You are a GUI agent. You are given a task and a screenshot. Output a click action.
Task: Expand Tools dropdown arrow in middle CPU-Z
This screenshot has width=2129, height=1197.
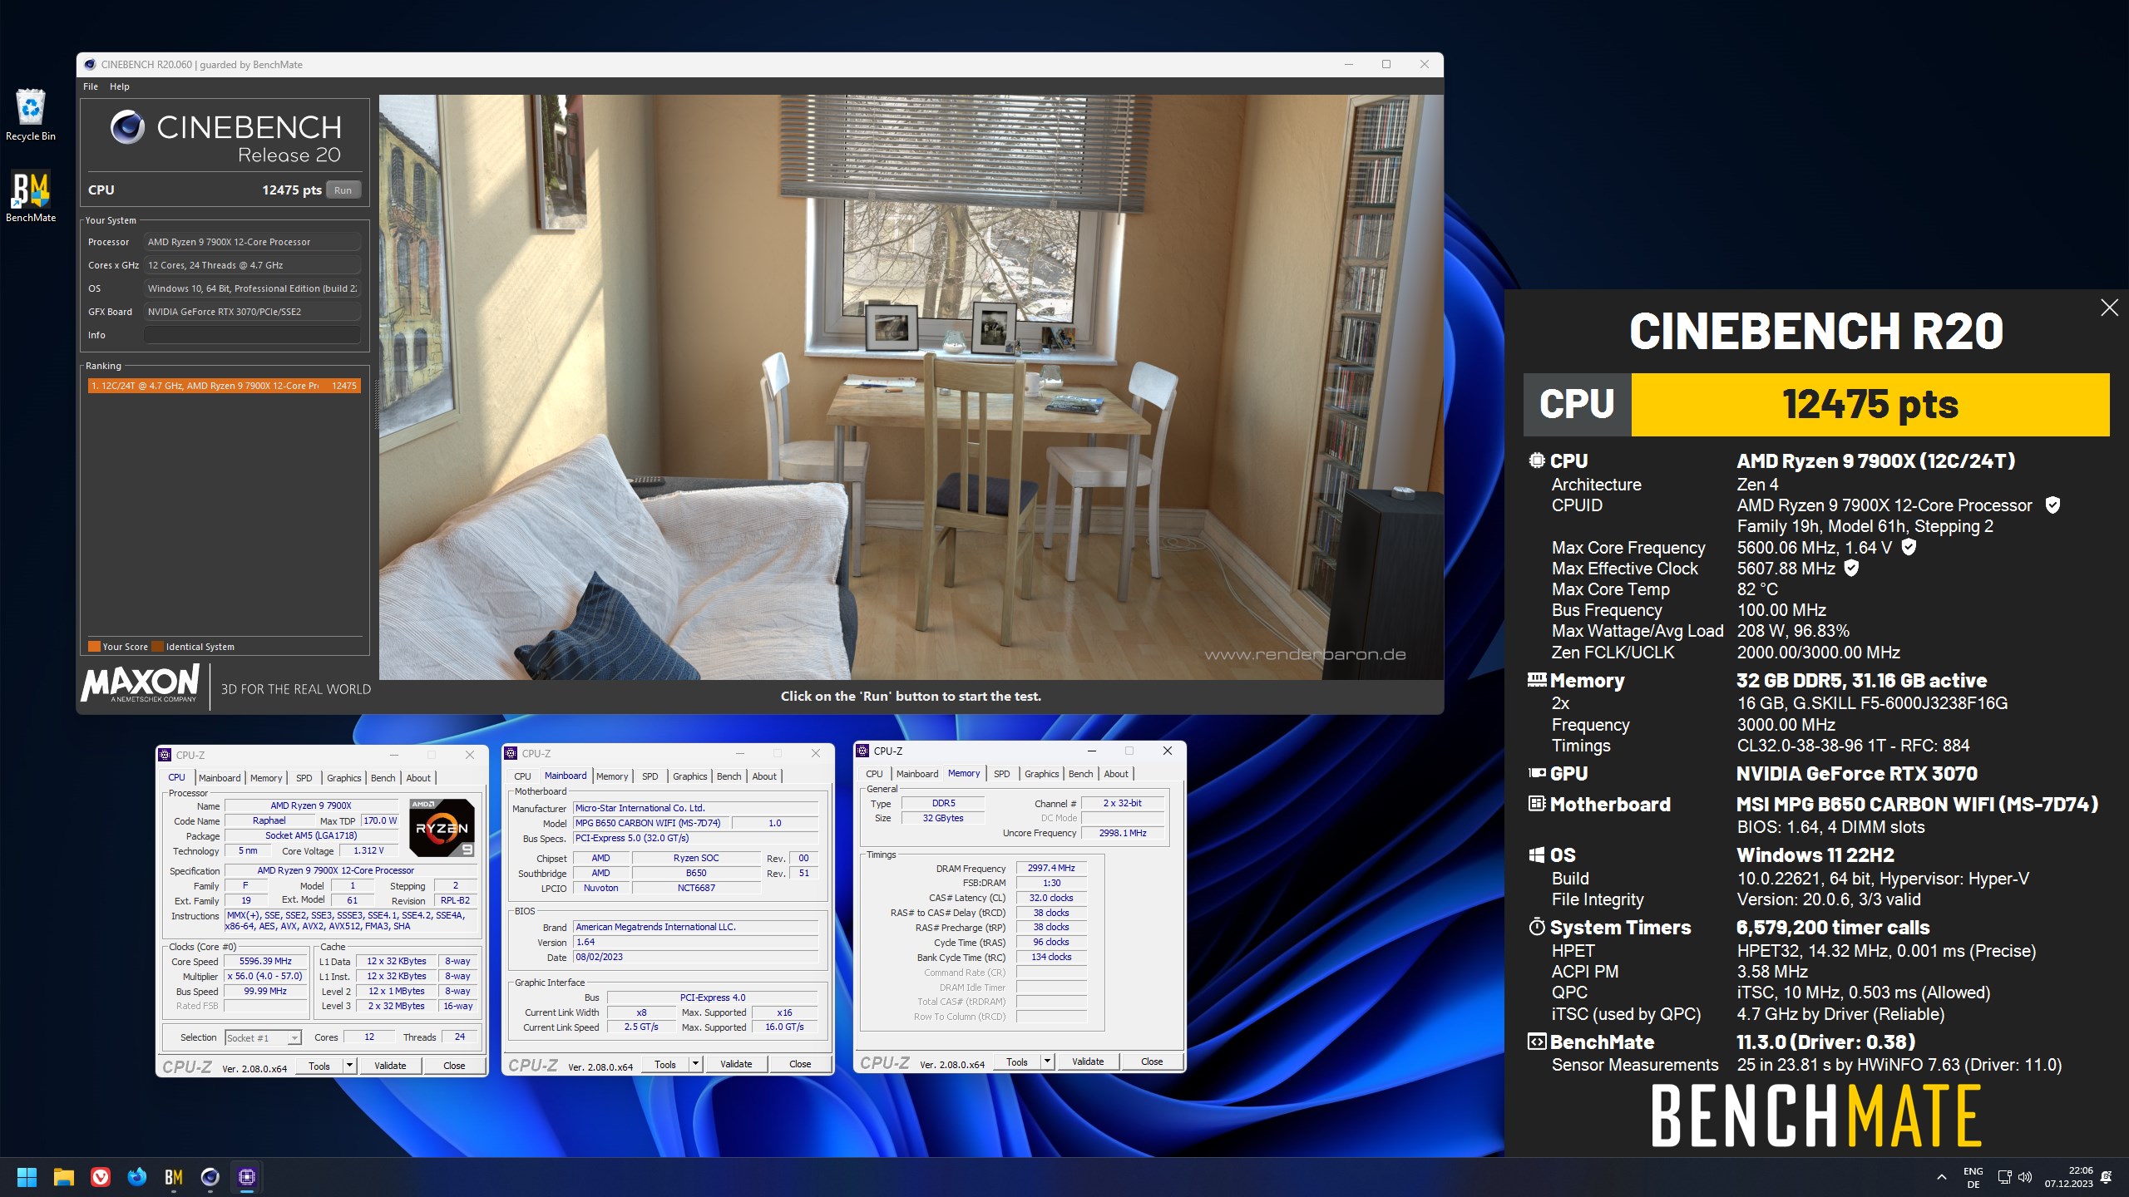[x=695, y=1063]
